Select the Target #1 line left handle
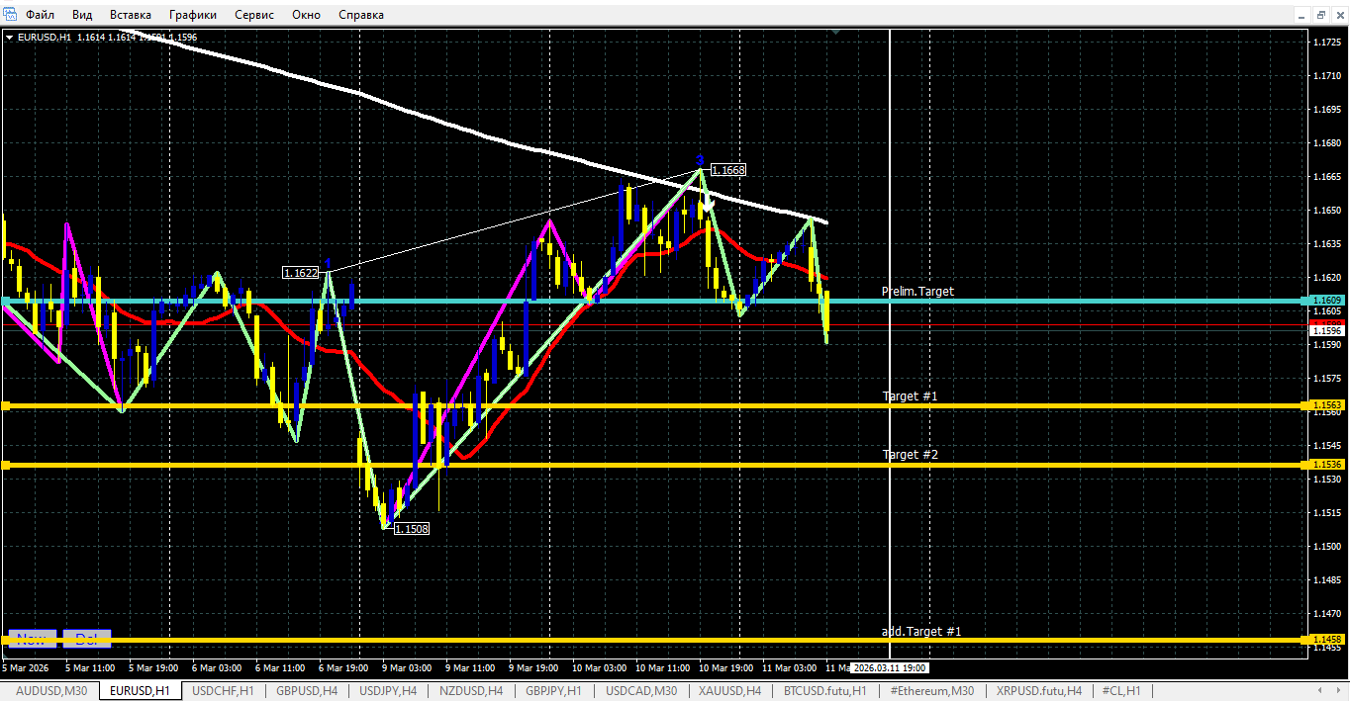The image size is (1350, 702). coord(5,405)
